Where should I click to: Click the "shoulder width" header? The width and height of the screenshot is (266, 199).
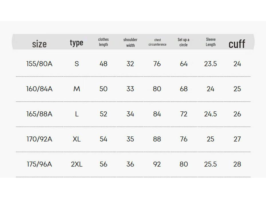[x=130, y=42]
